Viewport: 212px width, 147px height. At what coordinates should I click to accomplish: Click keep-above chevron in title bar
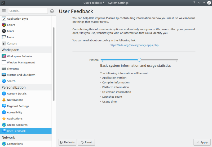pyautogui.click(x=204, y=3)
